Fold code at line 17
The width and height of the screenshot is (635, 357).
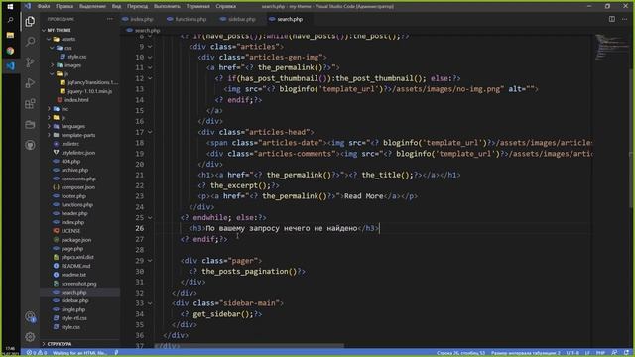point(150,132)
